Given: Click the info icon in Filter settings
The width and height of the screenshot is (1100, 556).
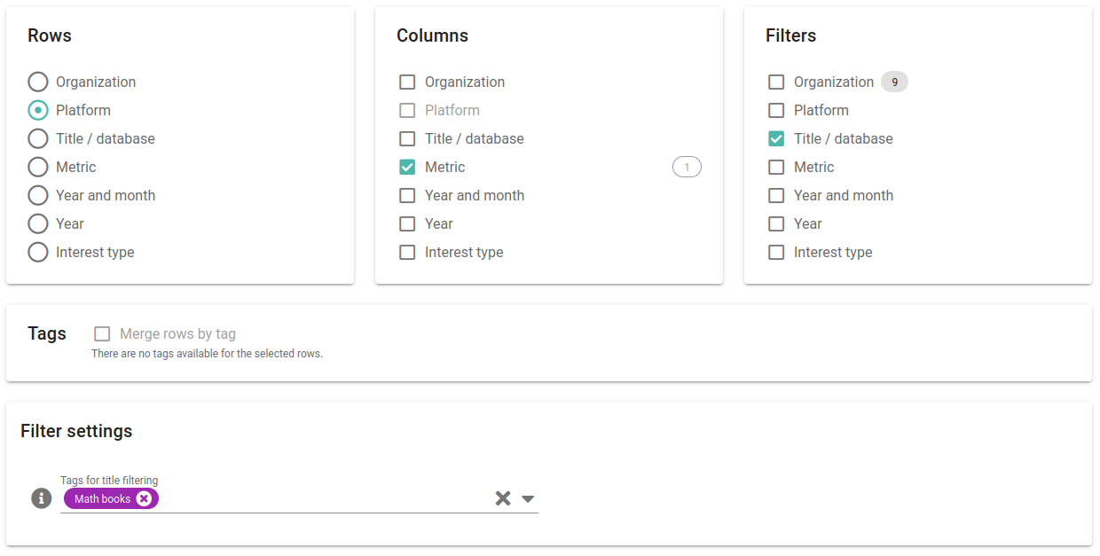Looking at the screenshot, I should [41, 498].
